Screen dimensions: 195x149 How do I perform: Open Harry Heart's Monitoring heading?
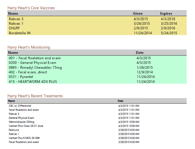[29, 47]
